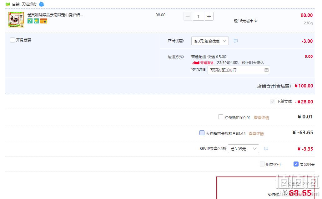Open the blue Wangwang chat icon
This screenshot has width=322, height=199.
click(42, 4)
